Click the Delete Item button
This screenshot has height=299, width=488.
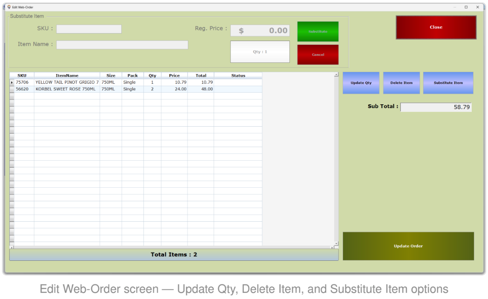[x=401, y=83]
